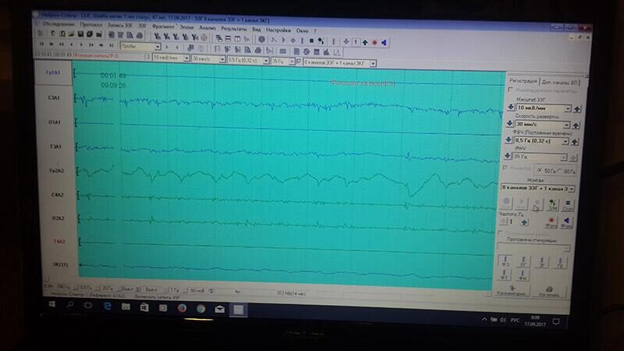Increase stimulation frequency with blue arrow
The width and height of the screenshot is (624, 351).
[x=524, y=222]
